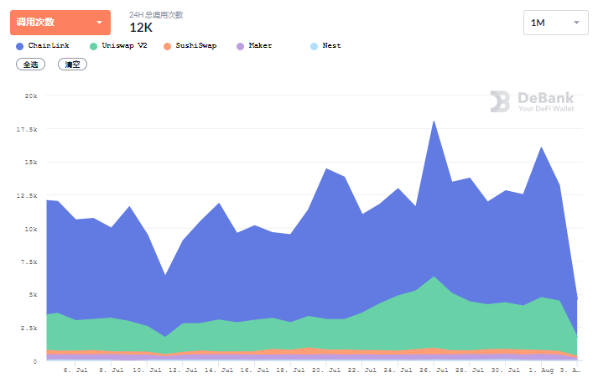Toggle the ChainLink series legend
This screenshot has height=383, width=598.
[43, 46]
